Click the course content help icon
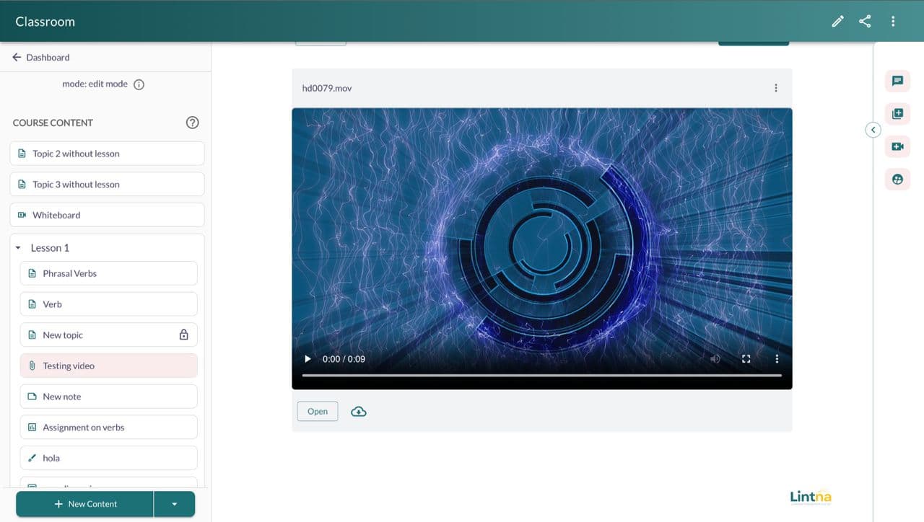Viewport: 924px width, 522px height. (192, 123)
